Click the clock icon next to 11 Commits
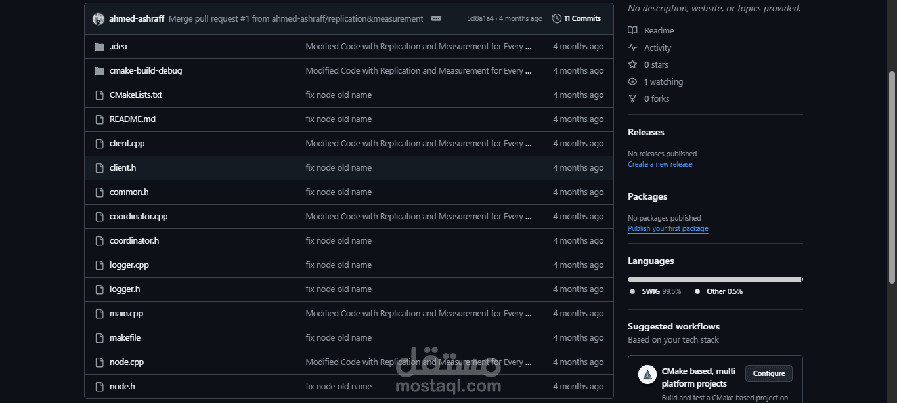This screenshot has width=897, height=403. click(557, 19)
